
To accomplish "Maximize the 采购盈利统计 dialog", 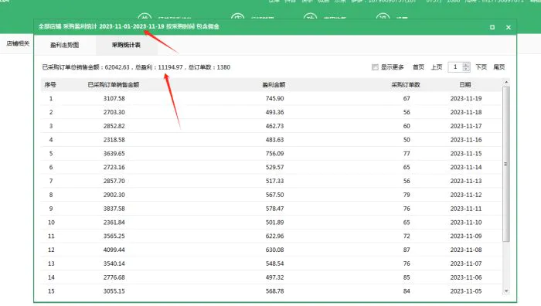I will 492,27.
